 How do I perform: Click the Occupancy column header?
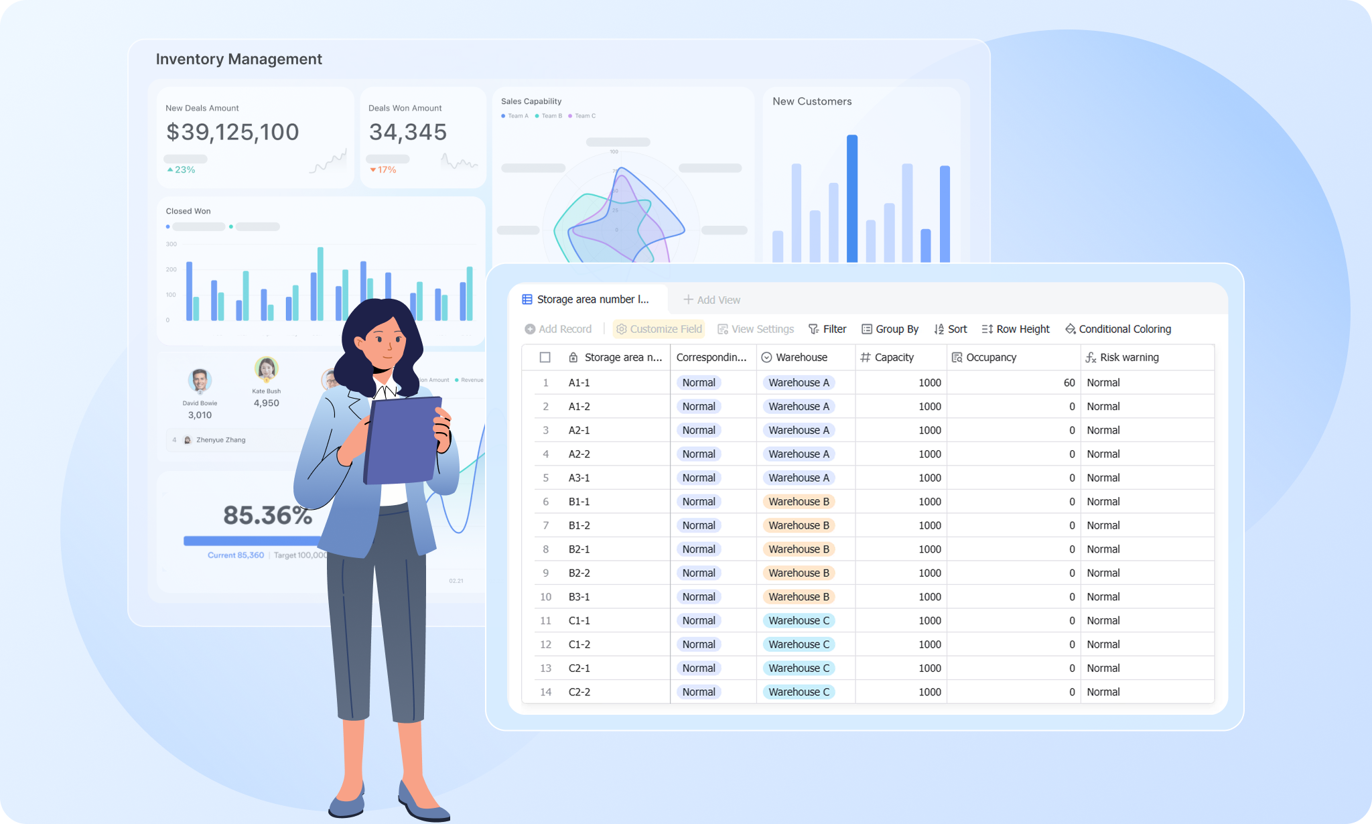1014,358
